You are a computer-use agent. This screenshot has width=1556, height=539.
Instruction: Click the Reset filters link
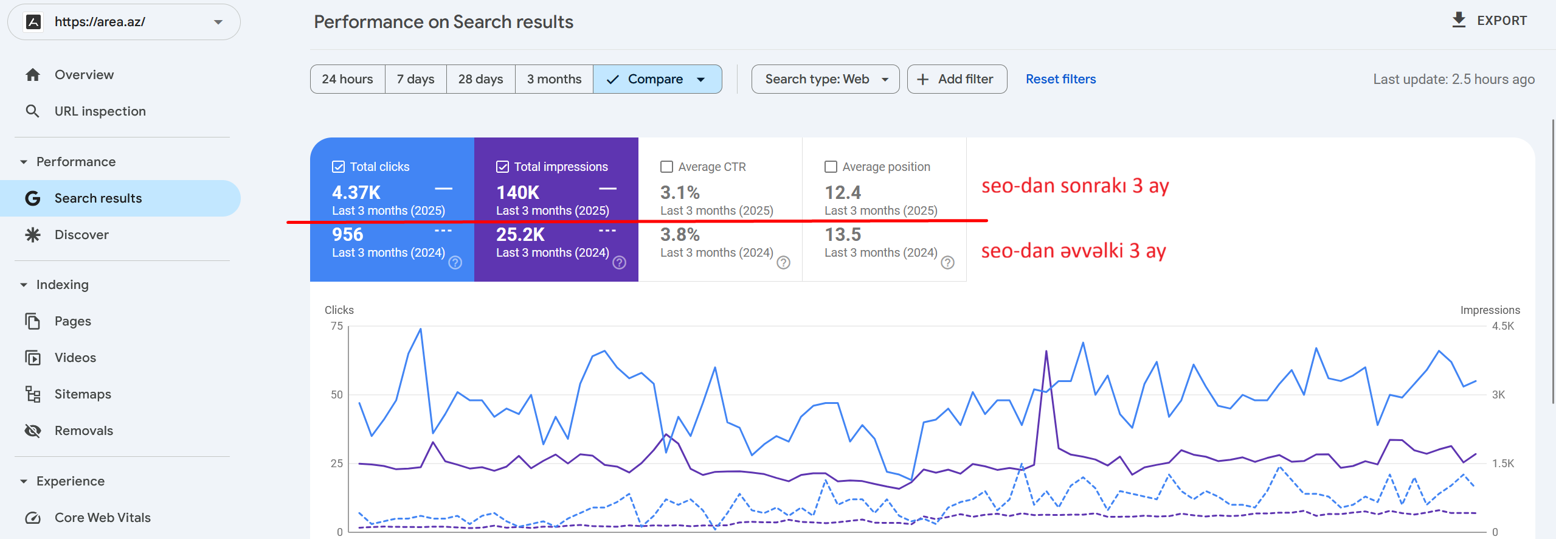tap(1060, 79)
